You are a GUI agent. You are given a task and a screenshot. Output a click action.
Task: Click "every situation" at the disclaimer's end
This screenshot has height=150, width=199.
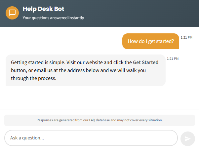pyautogui.click(x=151, y=120)
